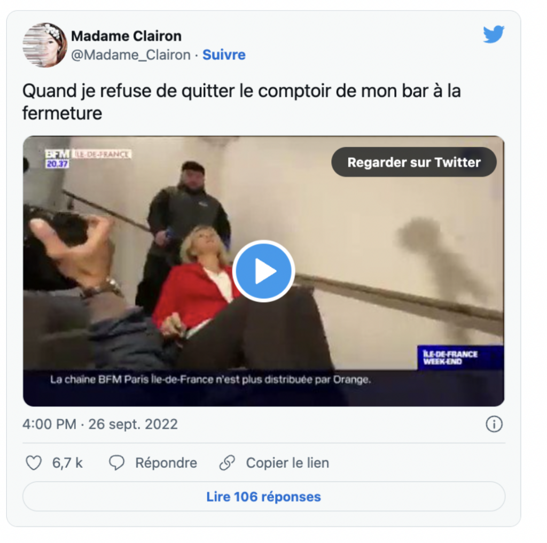Play the embedded BFM video
This screenshot has height=543, width=547.
(264, 271)
